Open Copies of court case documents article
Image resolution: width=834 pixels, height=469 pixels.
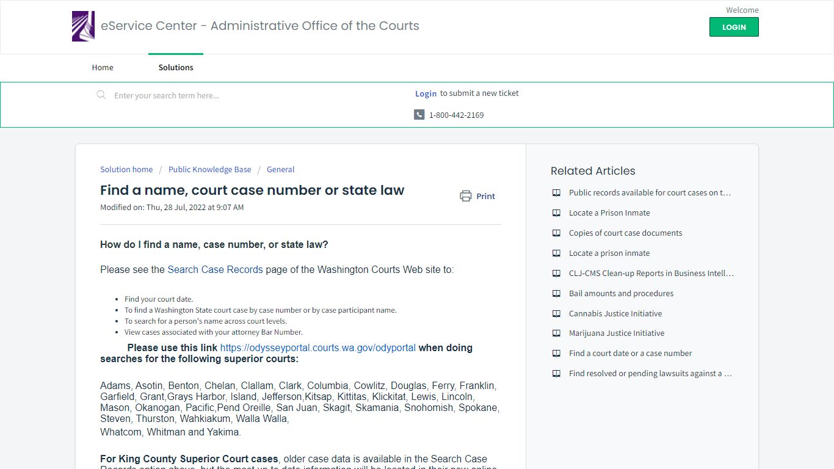[625, 233]
